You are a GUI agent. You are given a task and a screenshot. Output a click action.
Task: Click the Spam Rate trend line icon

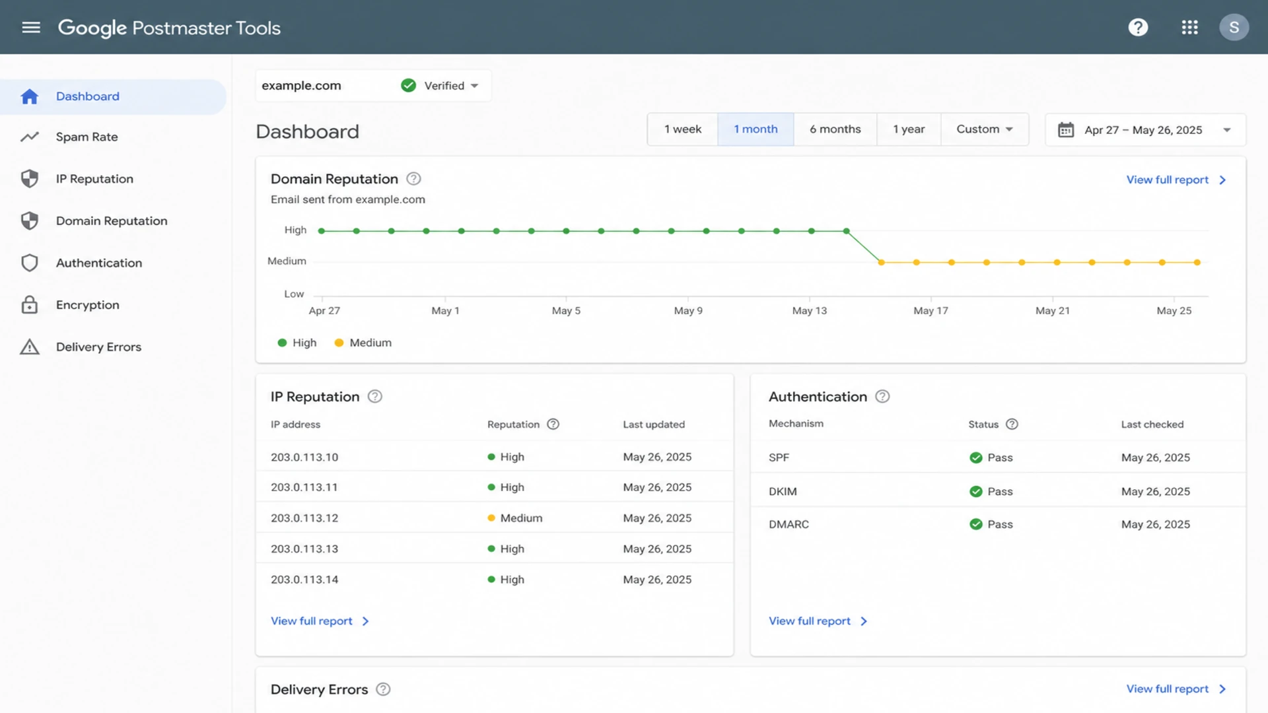29,137
